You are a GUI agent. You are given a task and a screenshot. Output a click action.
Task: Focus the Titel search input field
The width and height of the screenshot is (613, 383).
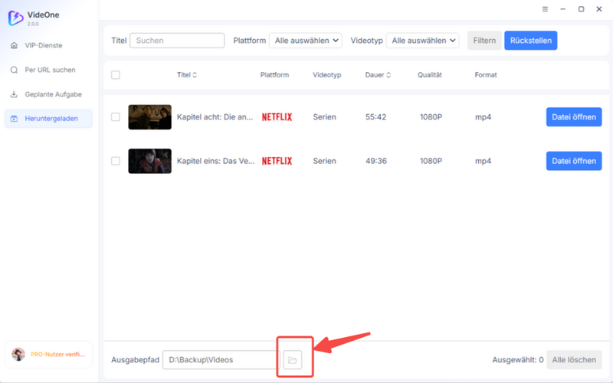pyautogui.click(x=177, y=41)
